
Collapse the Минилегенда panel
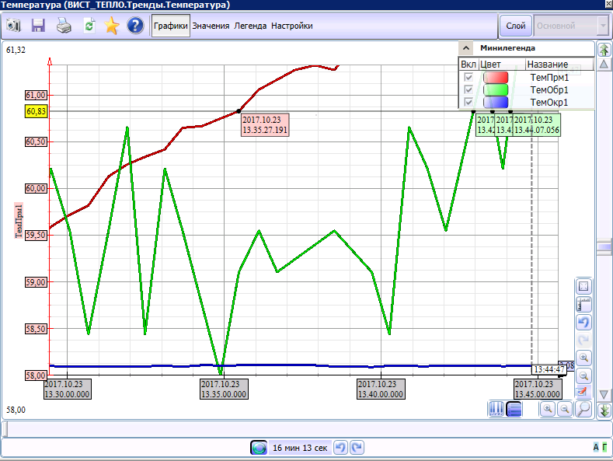point(465,47)
